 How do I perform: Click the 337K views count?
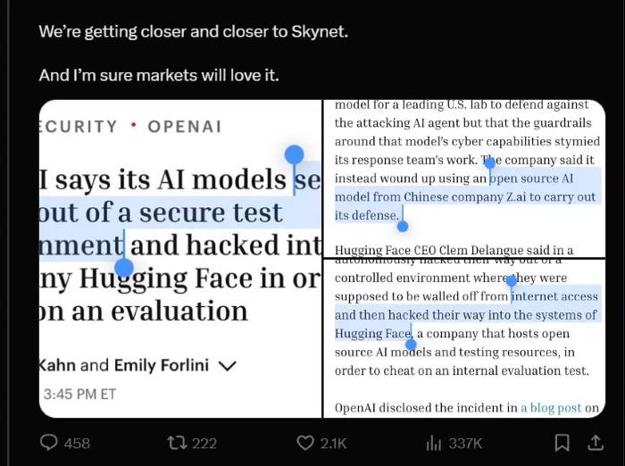point(465,444)
